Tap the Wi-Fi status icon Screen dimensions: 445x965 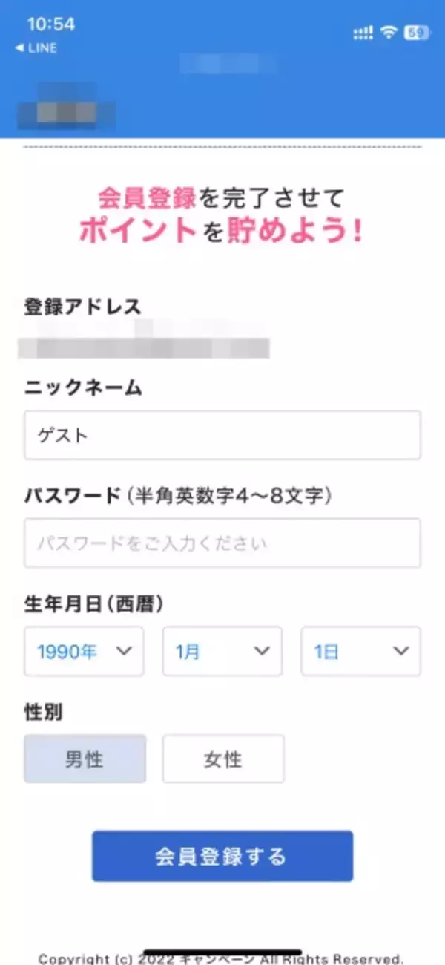[x=387, y=32]
